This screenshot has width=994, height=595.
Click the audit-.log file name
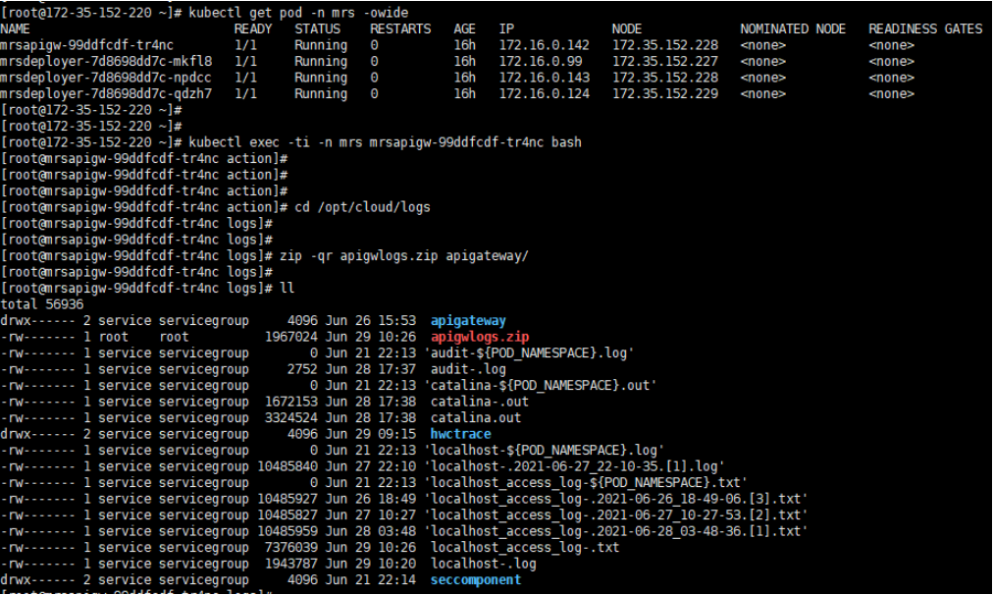click(x=468, y=369)
